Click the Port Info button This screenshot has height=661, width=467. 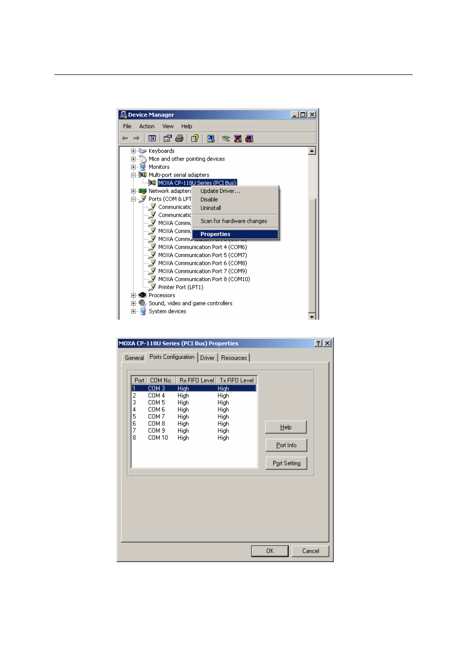286,445
